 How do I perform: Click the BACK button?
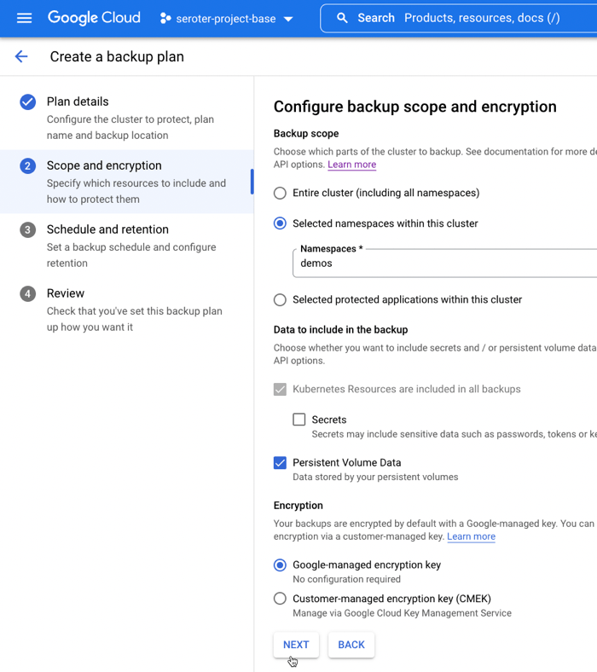pos(351,645)
